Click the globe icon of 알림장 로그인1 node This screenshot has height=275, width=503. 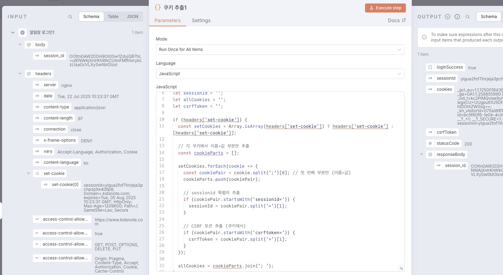(23, 32)
